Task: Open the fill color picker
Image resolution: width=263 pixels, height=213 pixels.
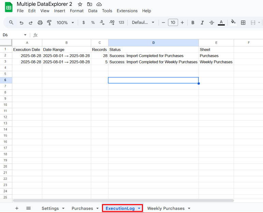Action: pos(233,22)
